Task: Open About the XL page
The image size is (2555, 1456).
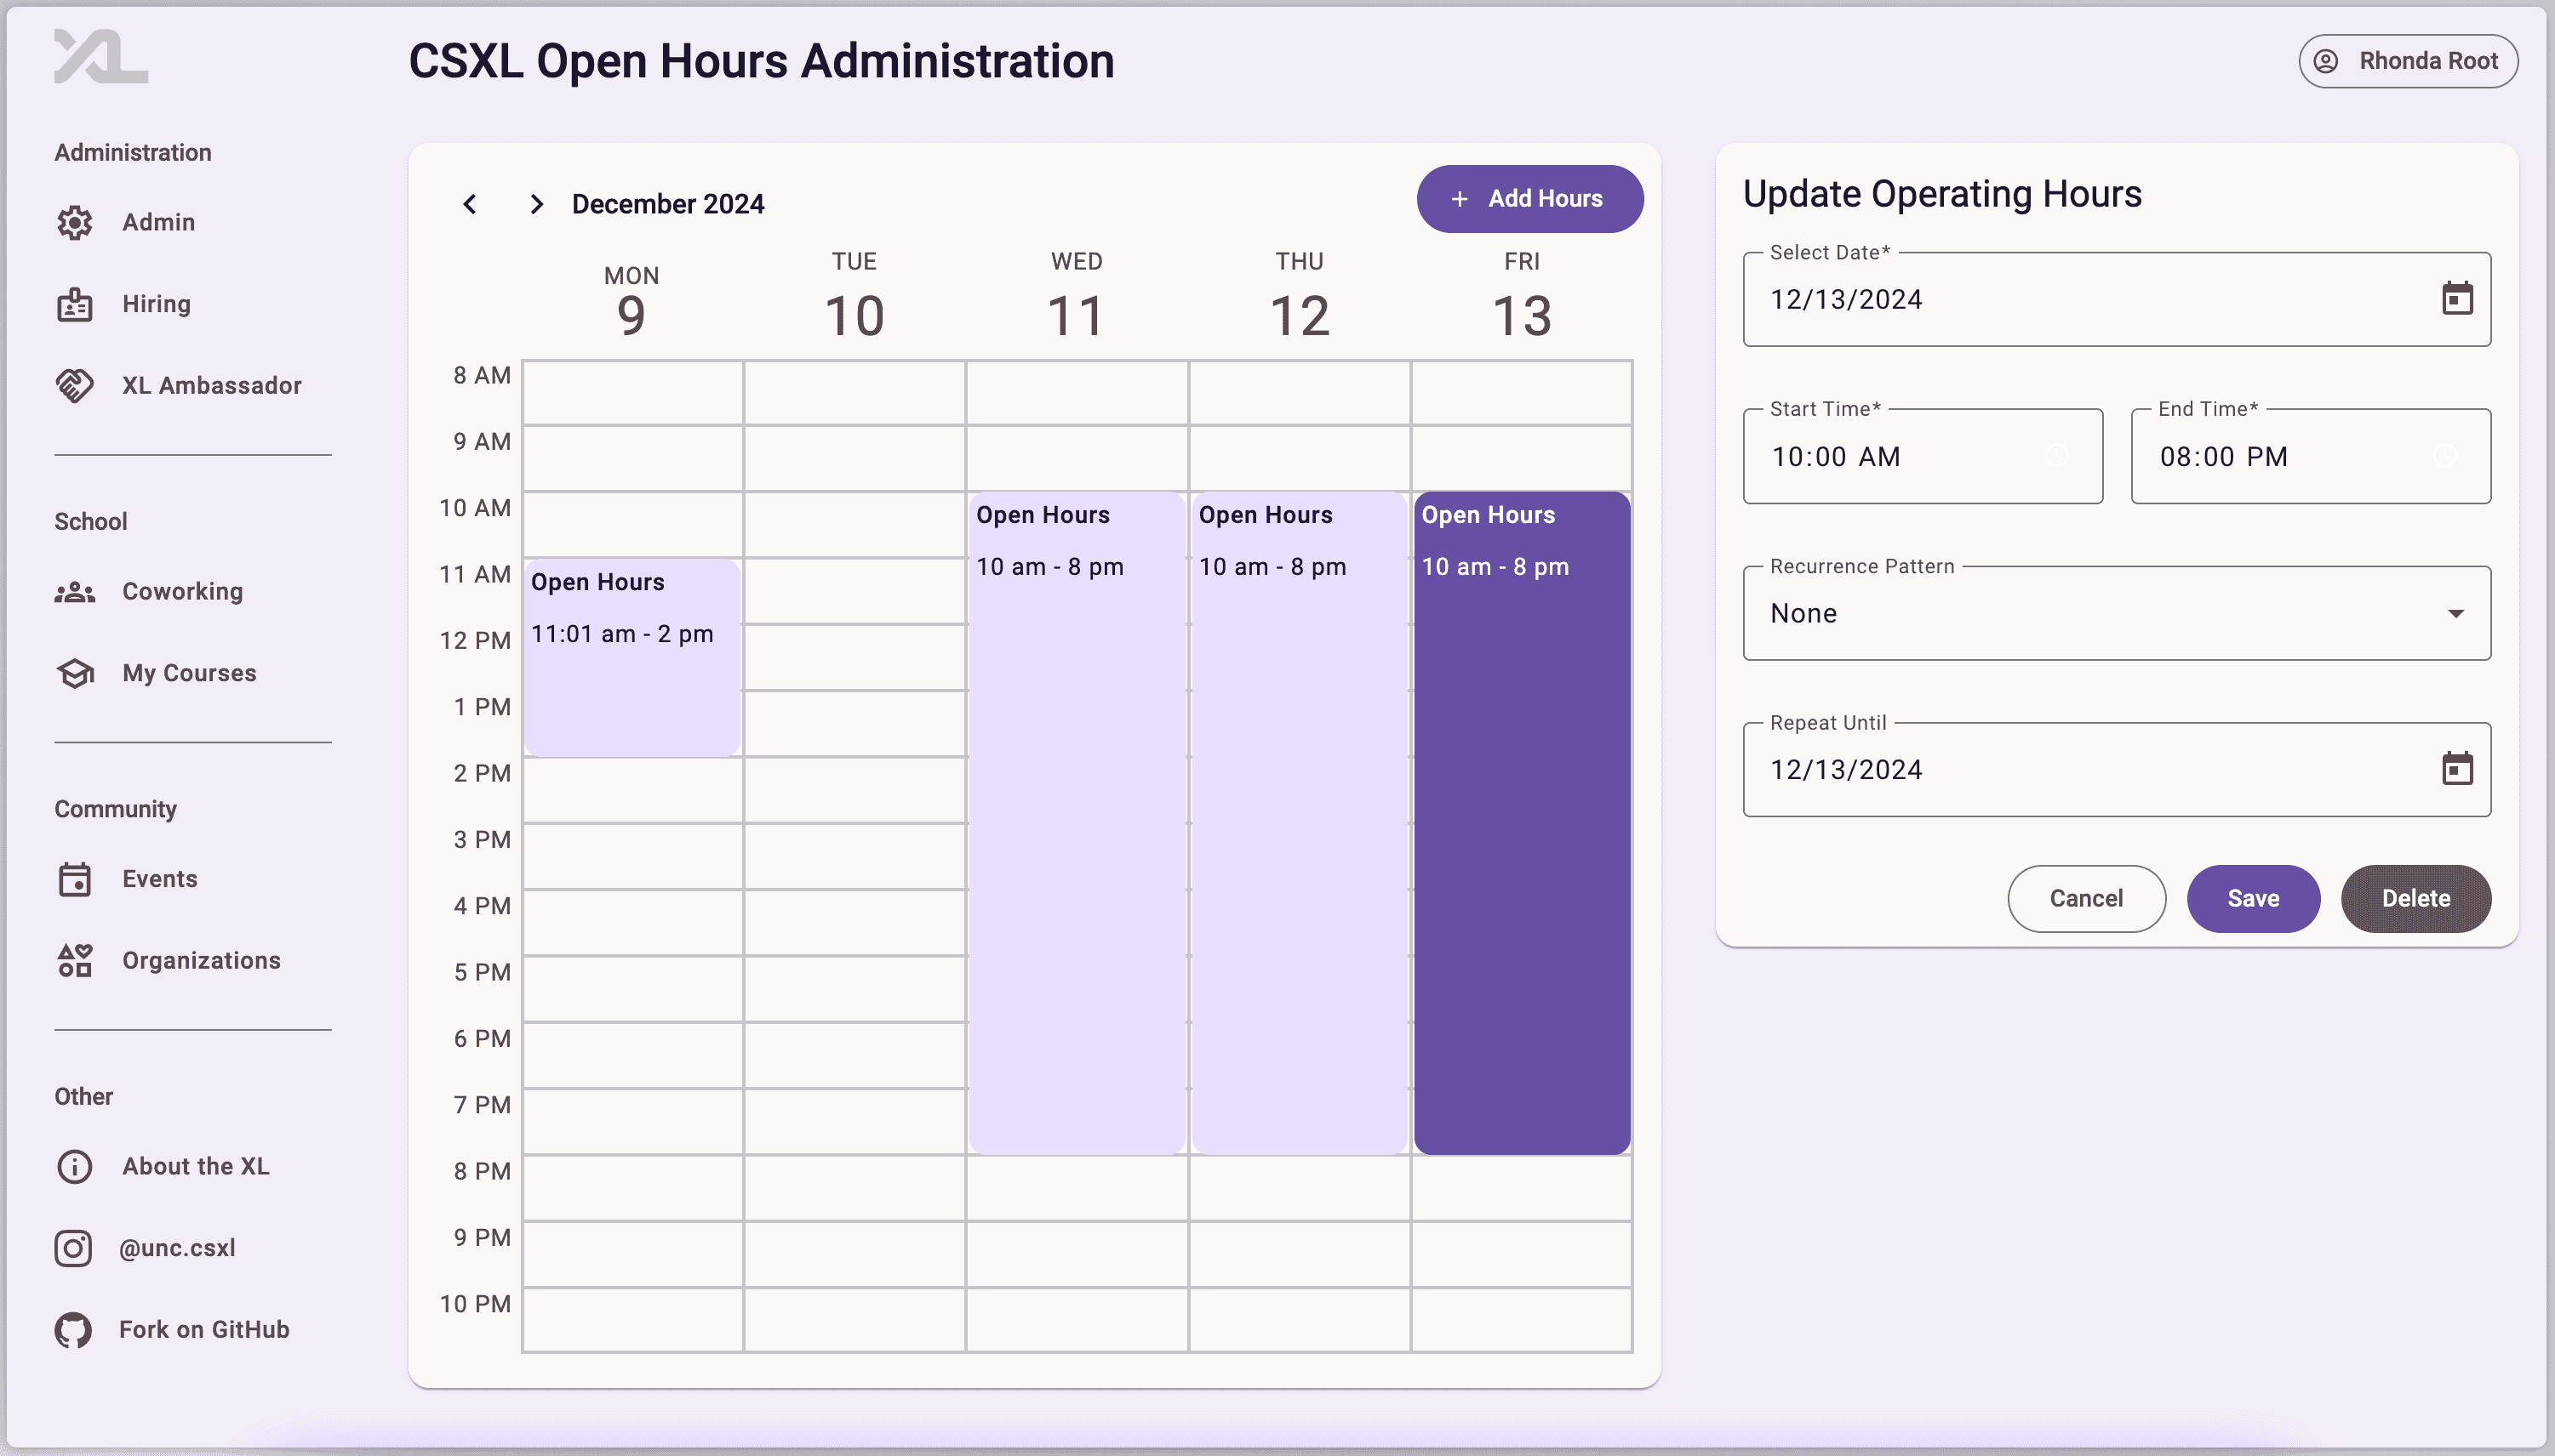Action: [x=194, y=1166]
